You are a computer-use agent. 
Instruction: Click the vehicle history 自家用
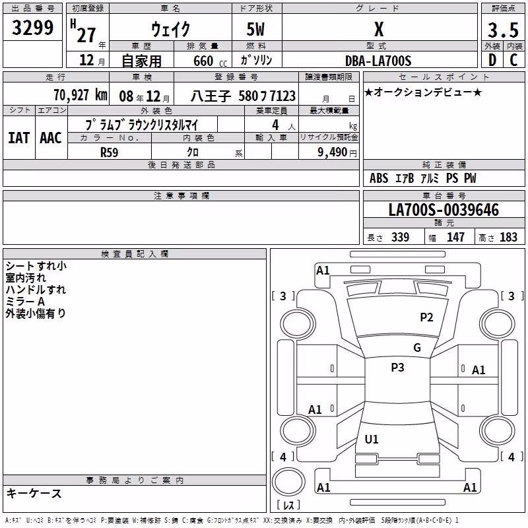click(141, 61)
